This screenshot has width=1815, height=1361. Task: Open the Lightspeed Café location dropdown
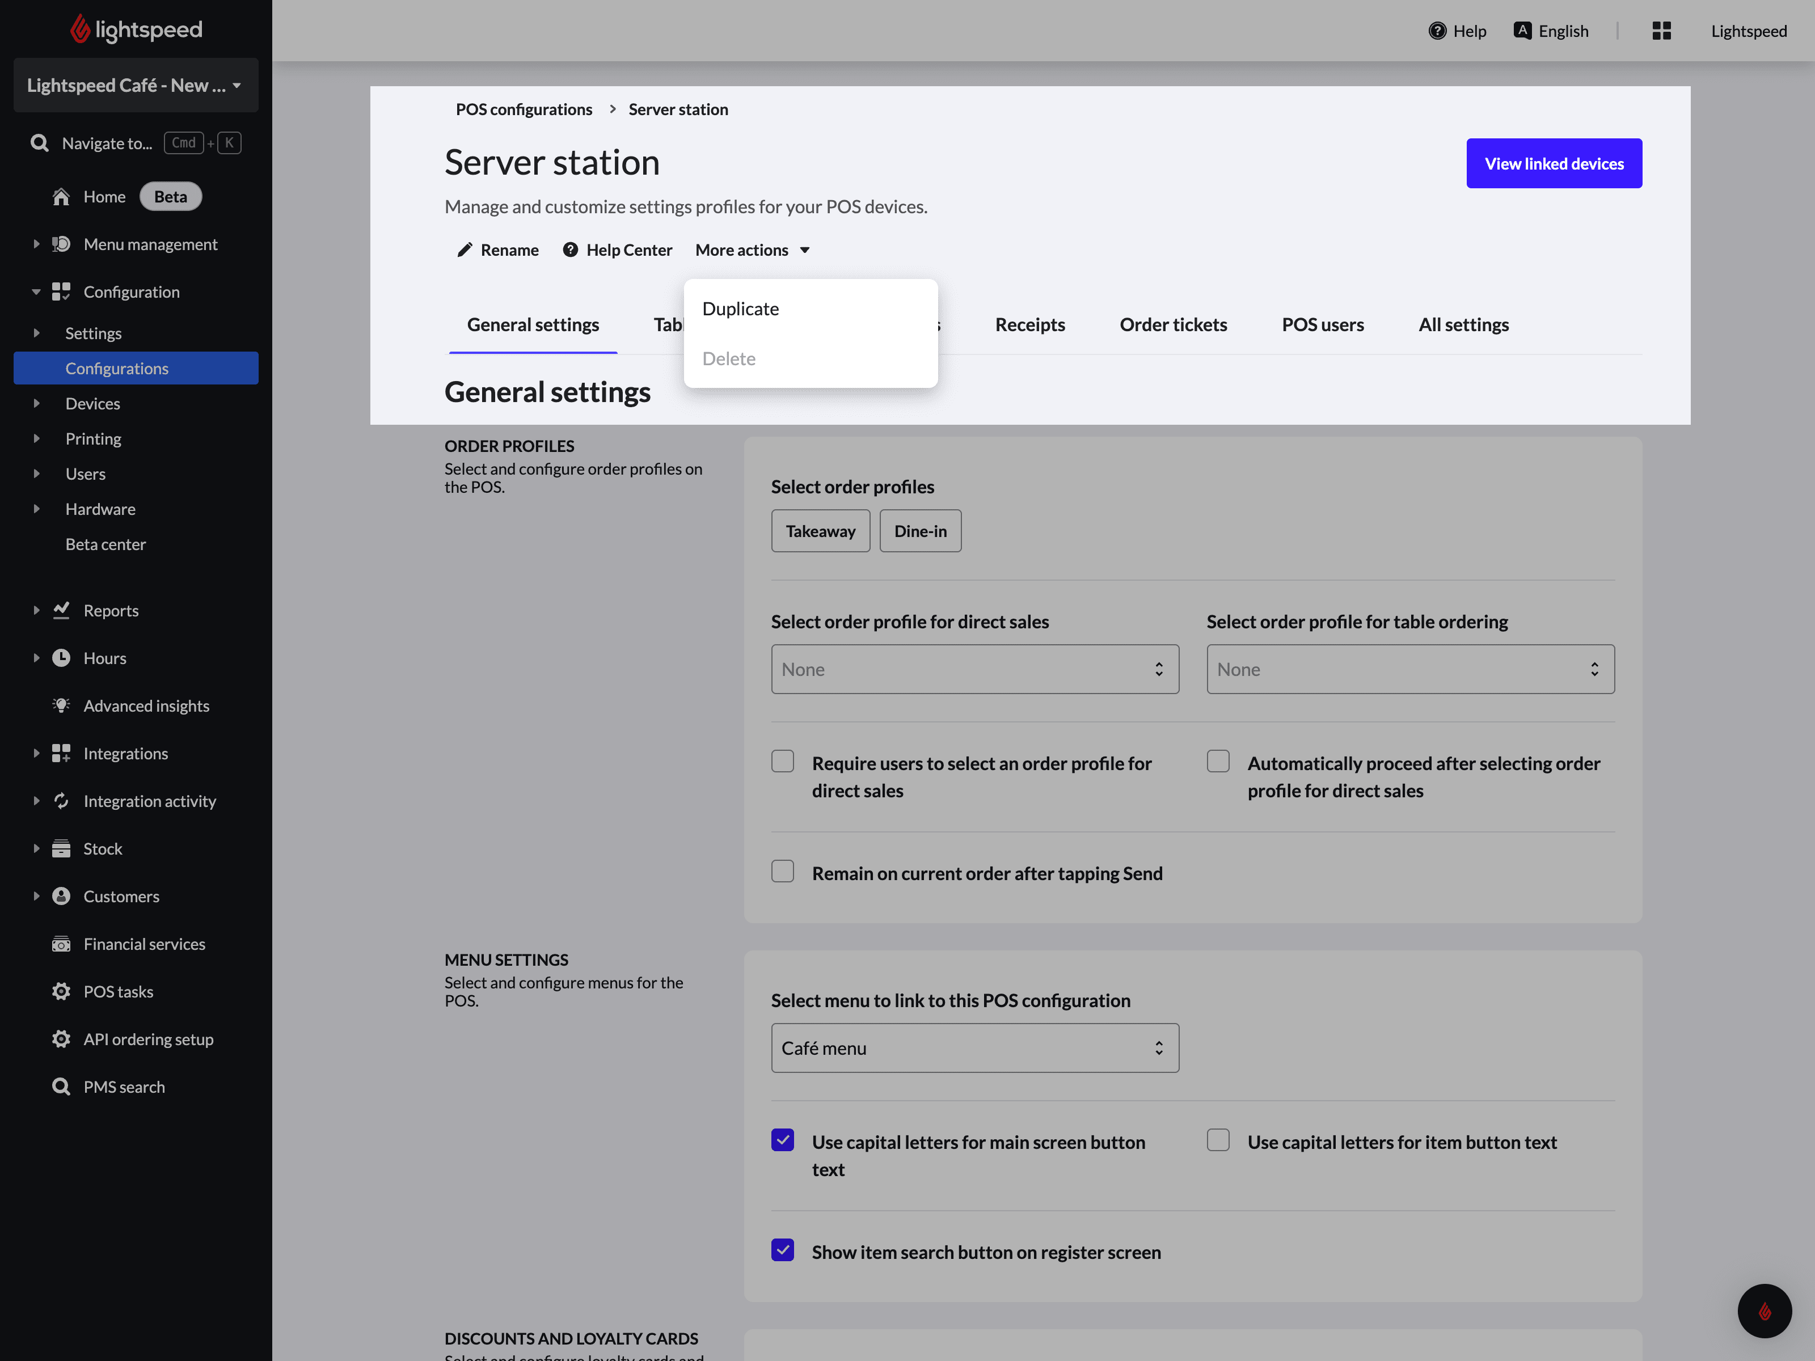click(136, 85)
